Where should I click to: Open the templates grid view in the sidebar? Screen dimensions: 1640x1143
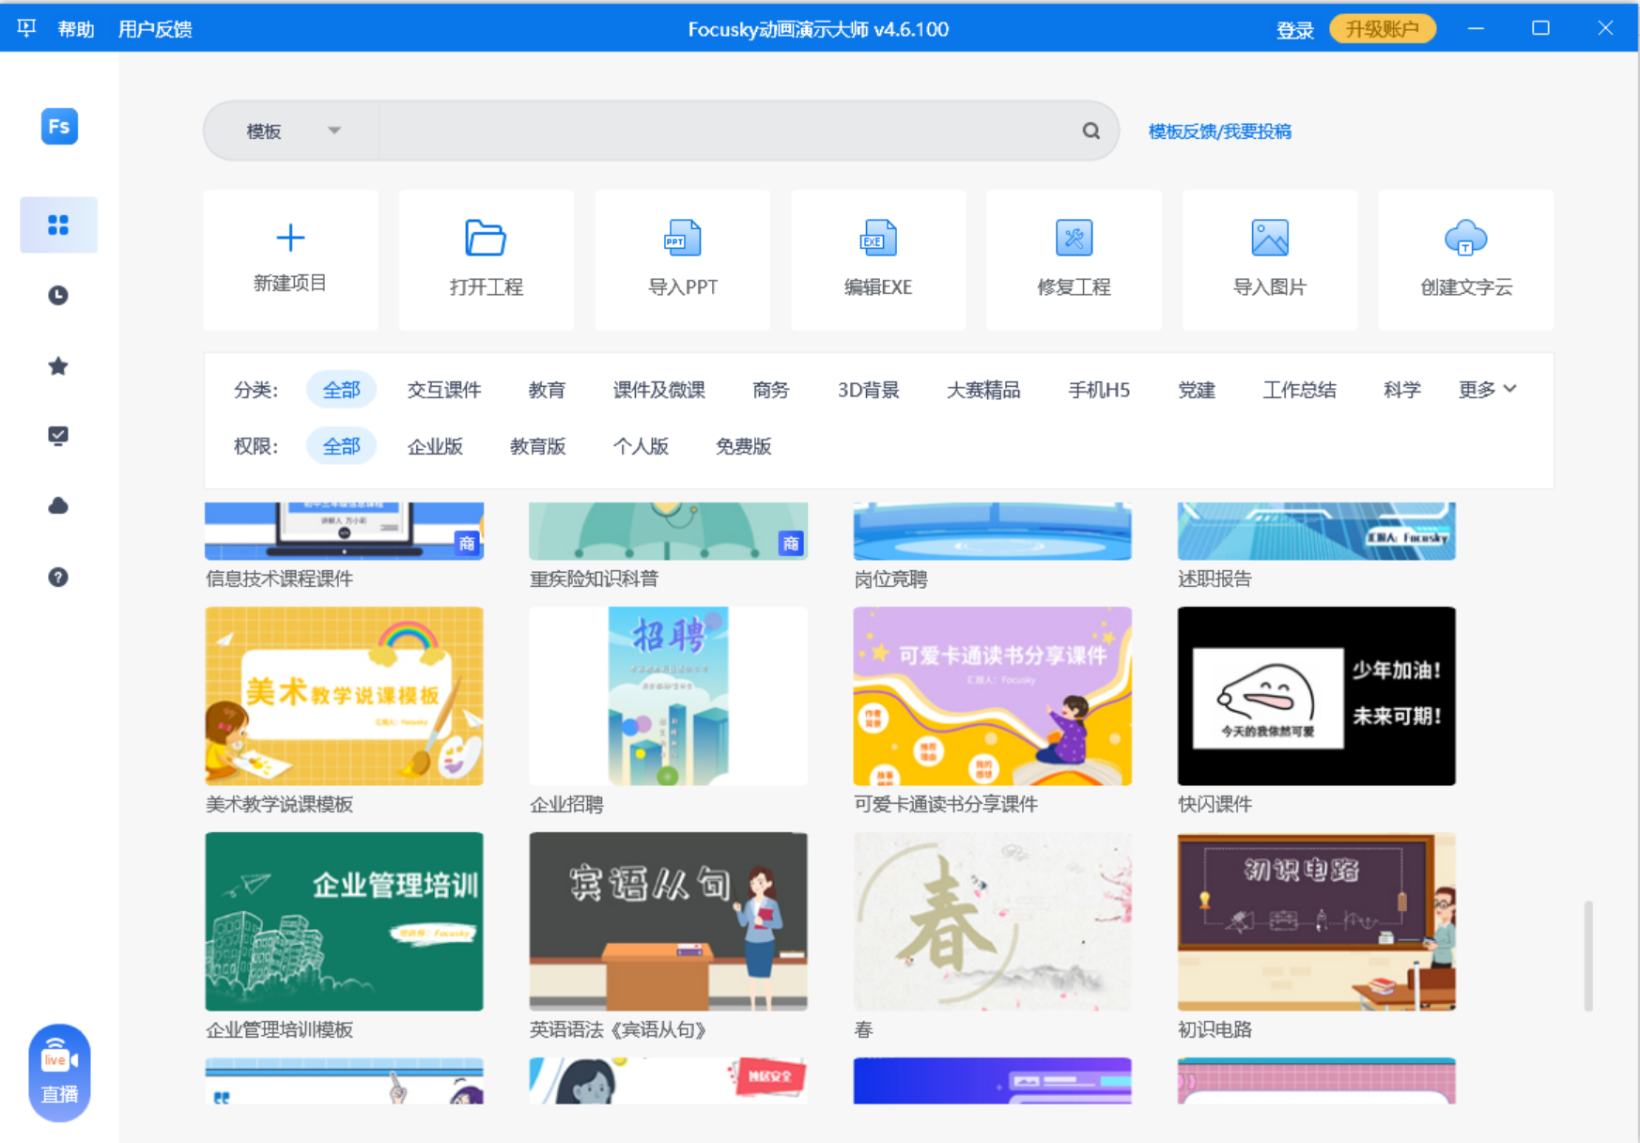(58, 224)
